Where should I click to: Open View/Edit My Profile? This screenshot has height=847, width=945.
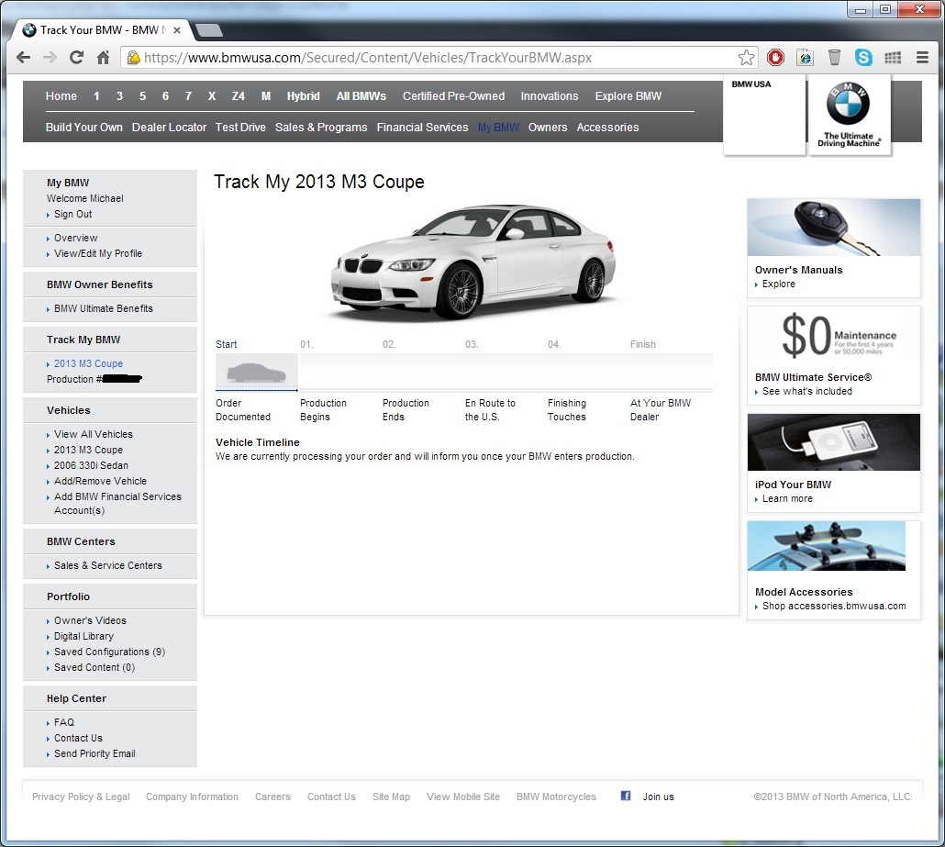pyautogui.click(x=98, y=253)
